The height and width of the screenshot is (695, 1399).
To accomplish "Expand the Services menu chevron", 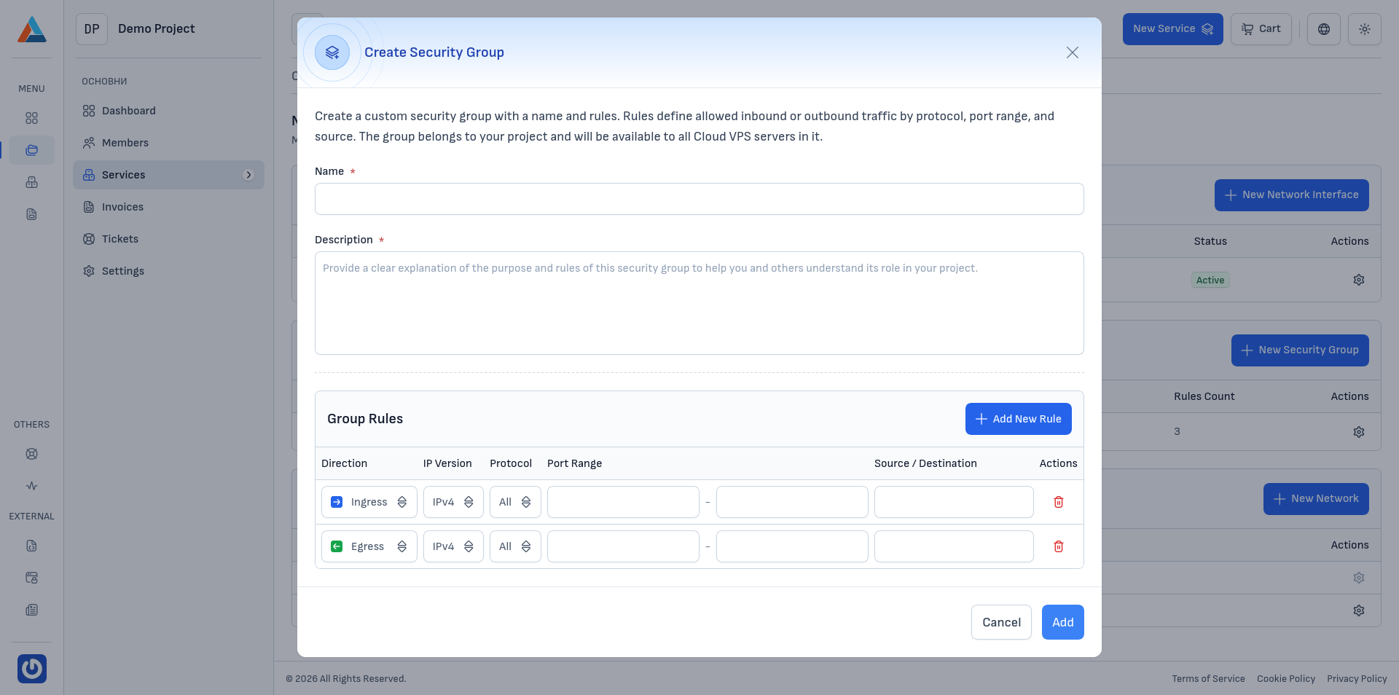I will point(248,175).
